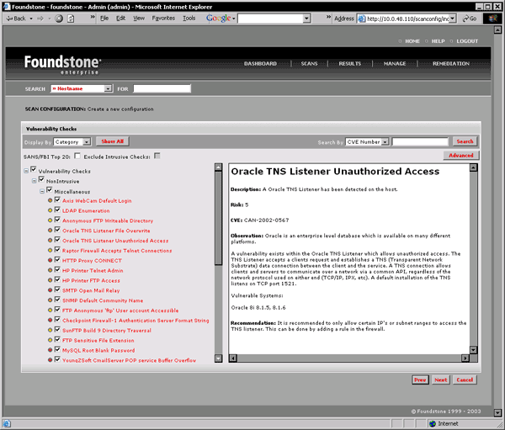The height and width of the screenshot is (430, 505).
Task: Open the Search By CVE Number dropdown
Action: point(366,141)
